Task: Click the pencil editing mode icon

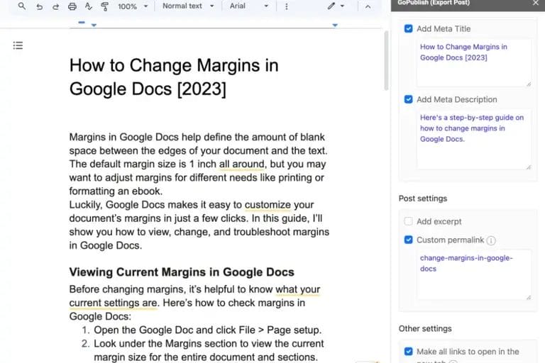Action: [331, 6]
